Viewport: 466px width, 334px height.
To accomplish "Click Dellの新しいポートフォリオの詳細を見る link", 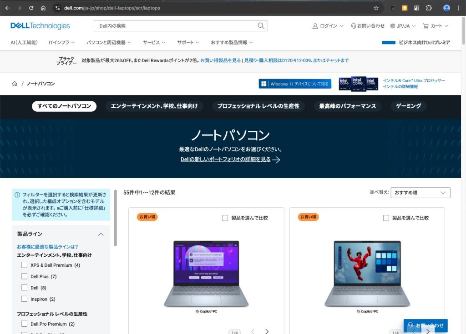I will [x=226, y=160].
